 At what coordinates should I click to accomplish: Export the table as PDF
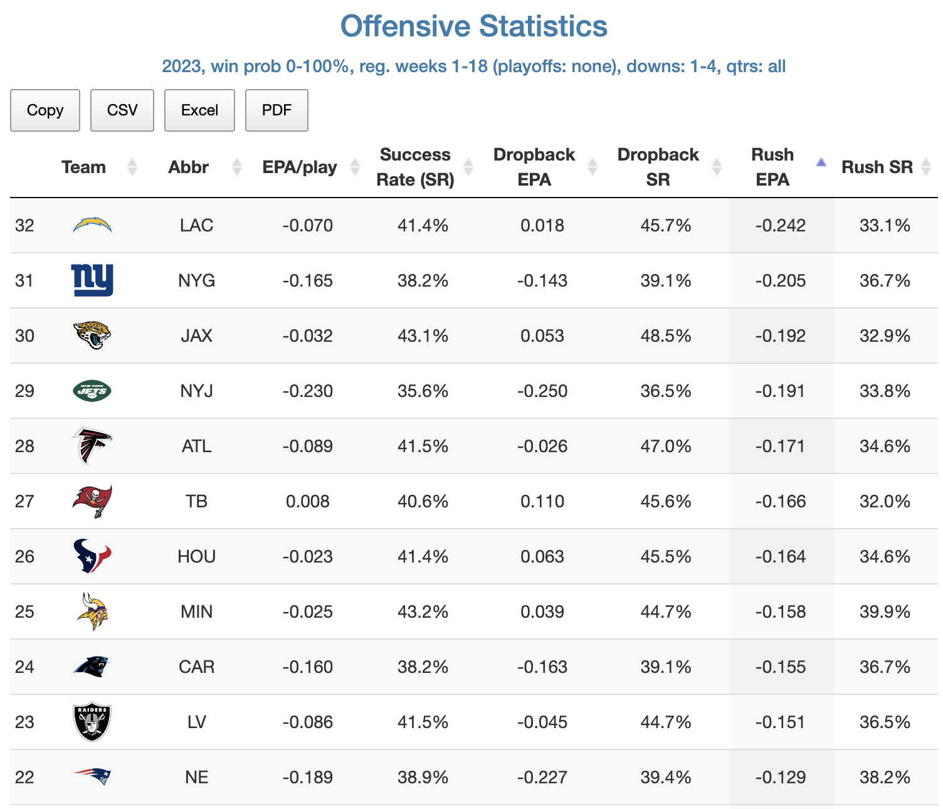(277, 110)
